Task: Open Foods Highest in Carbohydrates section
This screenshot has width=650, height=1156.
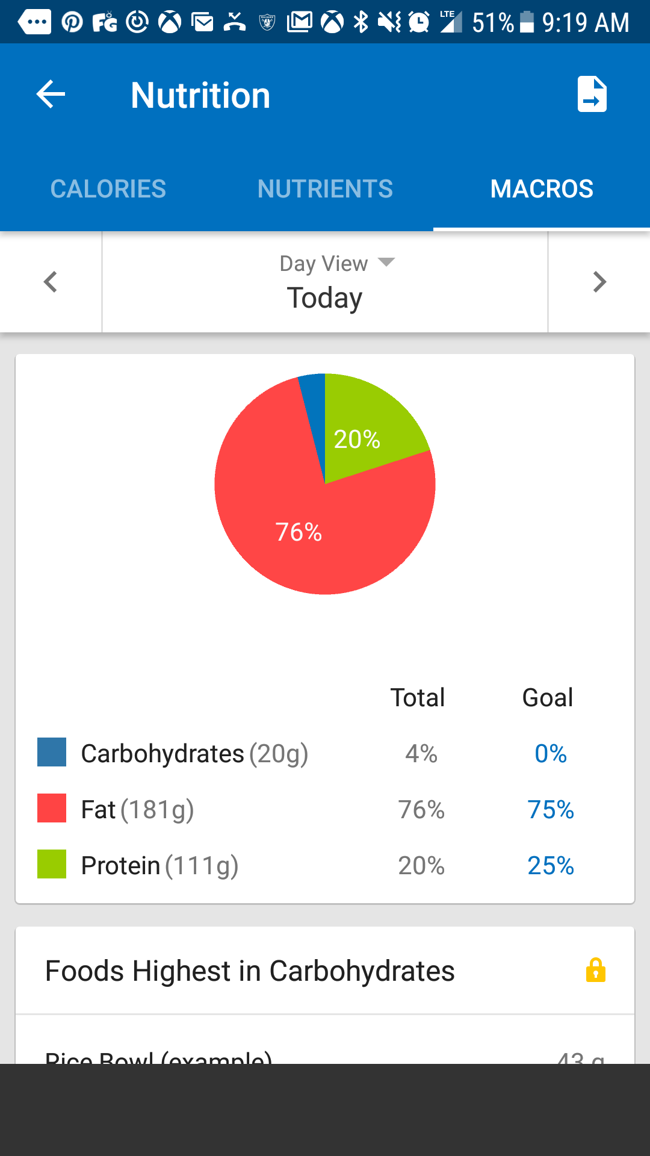Action: point(250,971)
